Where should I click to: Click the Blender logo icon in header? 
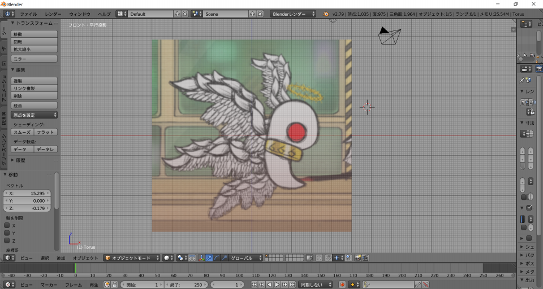326,14
